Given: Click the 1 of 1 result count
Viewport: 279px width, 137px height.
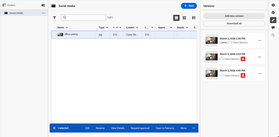Looking at the screenshot, I should [110, 17].
